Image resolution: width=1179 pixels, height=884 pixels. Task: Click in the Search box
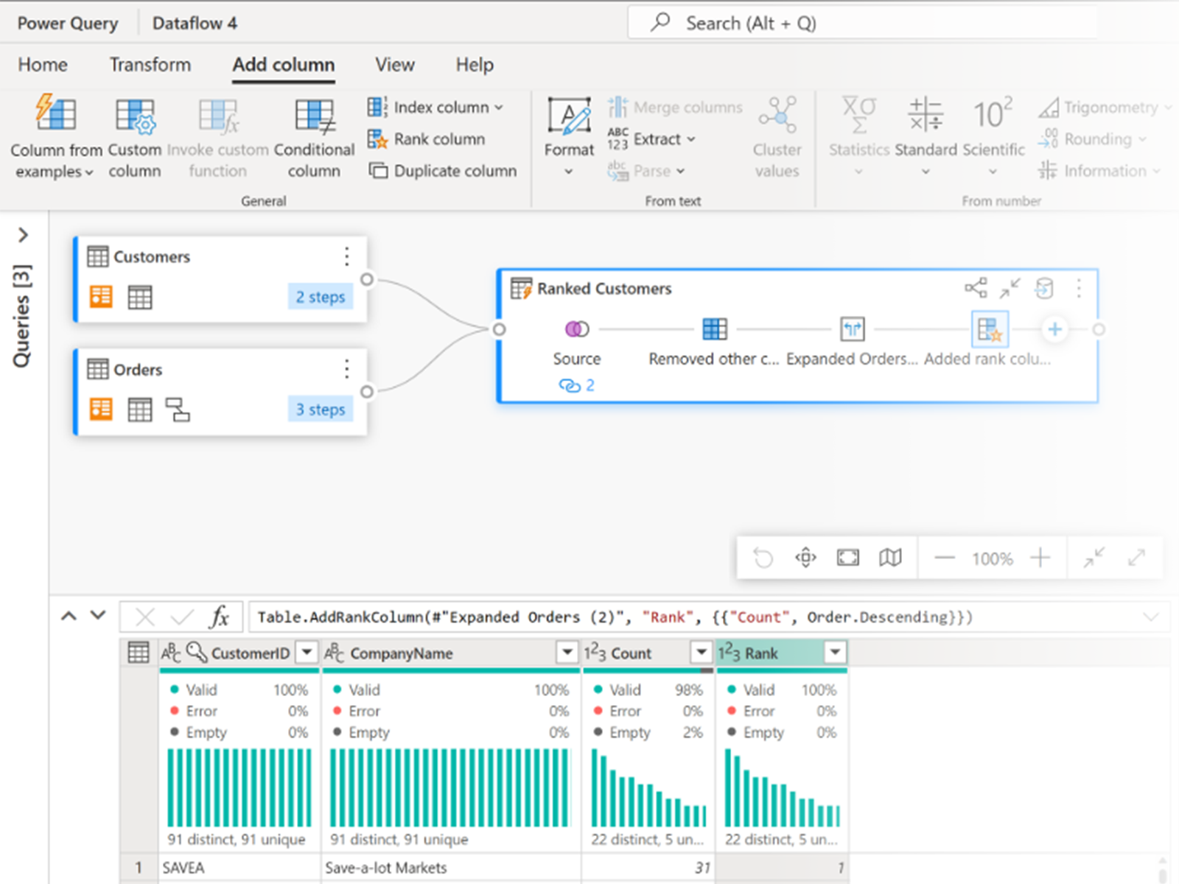pos(862,24)
